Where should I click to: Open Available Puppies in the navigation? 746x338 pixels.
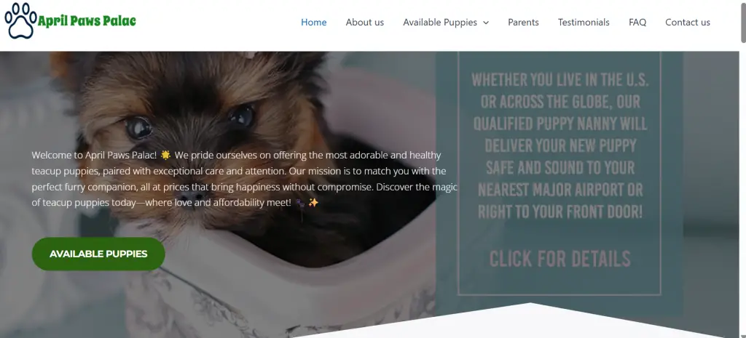tap(440, 23)
